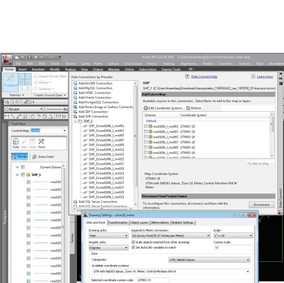Open the Data Connect help link

tap(204, 76)
